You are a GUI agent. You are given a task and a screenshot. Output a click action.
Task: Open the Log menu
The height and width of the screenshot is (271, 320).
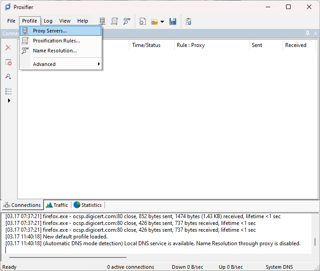pyautogui.click(x=48, y=21)
